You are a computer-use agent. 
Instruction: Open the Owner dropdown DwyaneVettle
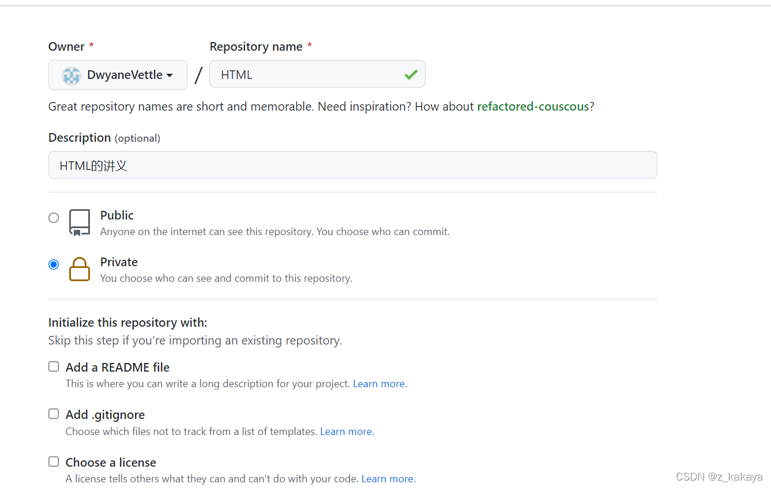(118, 75)
